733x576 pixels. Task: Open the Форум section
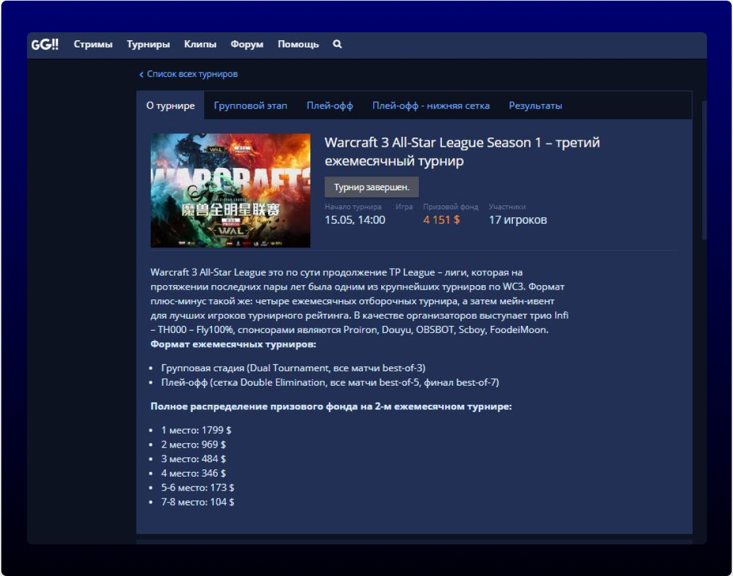click(x=246, y=45)
